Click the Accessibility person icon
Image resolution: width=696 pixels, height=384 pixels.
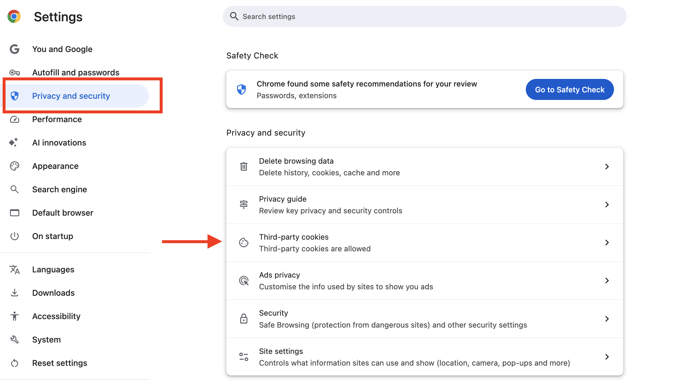click(15, 316)
